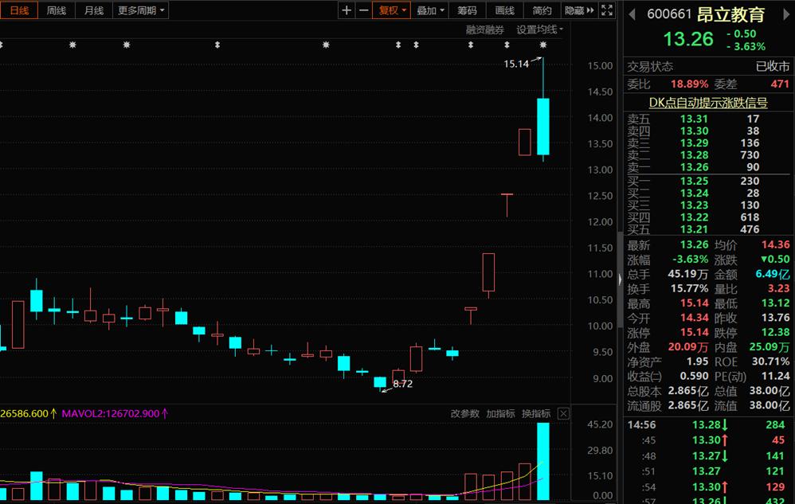
Task: Go to previous stock with left arrow
Action: pos(632,14)
